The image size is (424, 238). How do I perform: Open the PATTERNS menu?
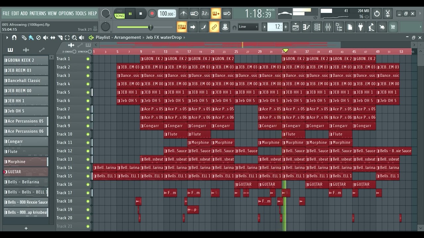point(38,14)
